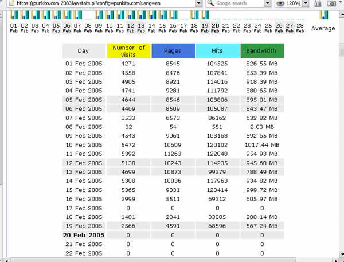Click the eye view icon beside zoom
This screenshot has width=344, height=262.
click(280, 3)
